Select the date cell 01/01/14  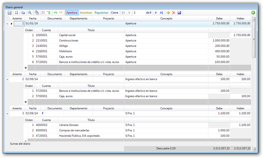tap(33, 24)
